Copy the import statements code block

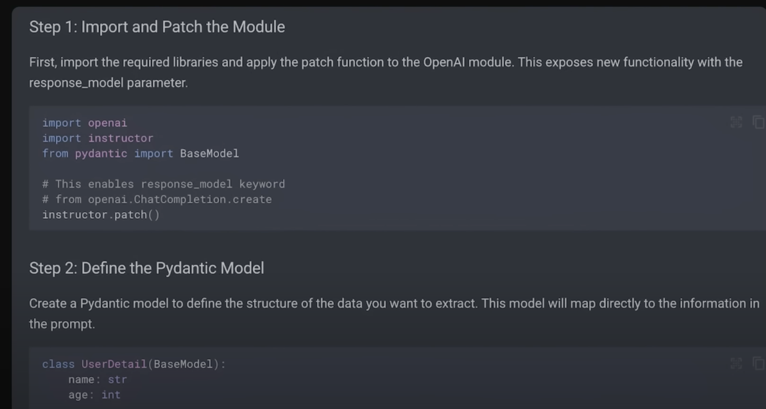click(x=758, y=122)
